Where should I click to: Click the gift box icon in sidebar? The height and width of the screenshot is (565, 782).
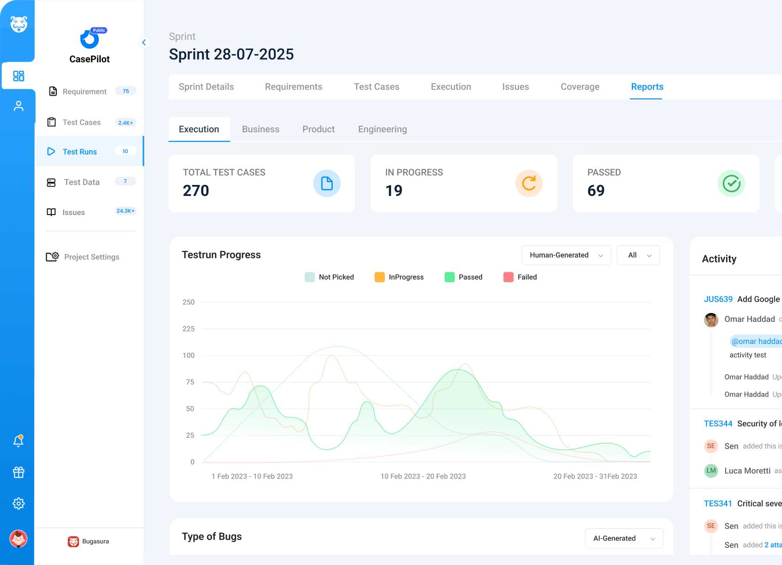(18, 472)
